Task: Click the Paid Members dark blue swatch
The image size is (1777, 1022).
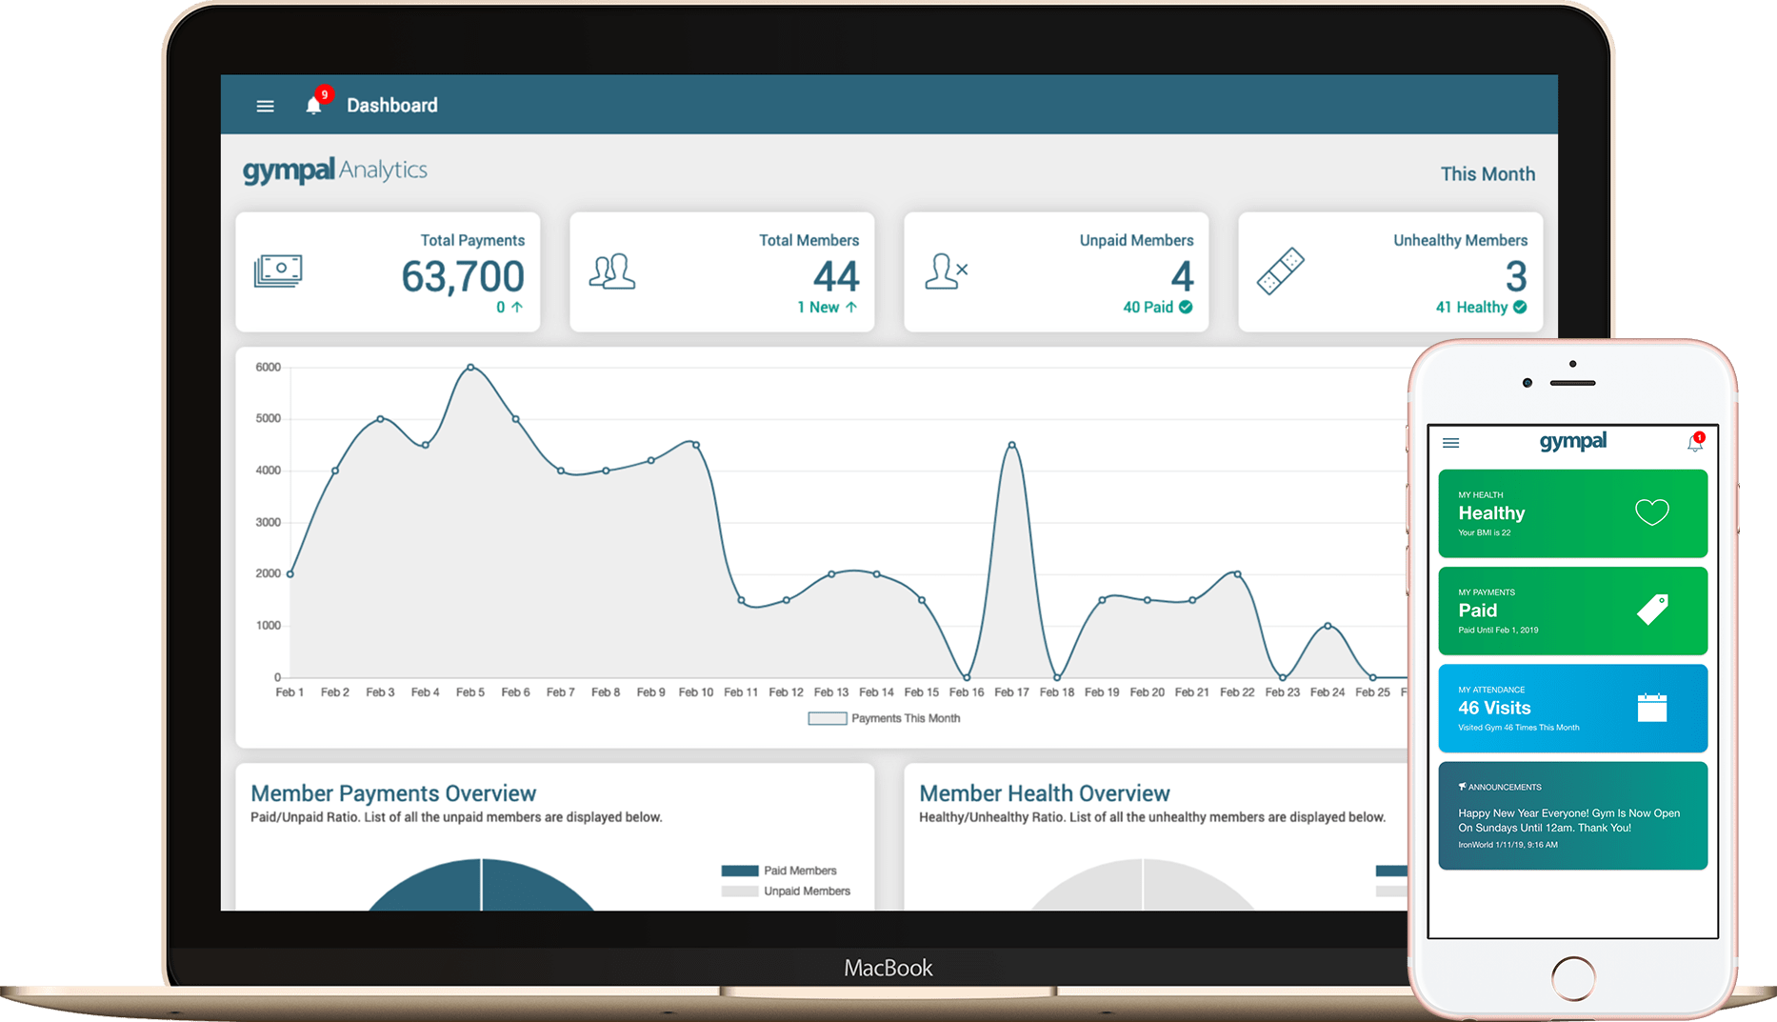Action: coord(739,871)
